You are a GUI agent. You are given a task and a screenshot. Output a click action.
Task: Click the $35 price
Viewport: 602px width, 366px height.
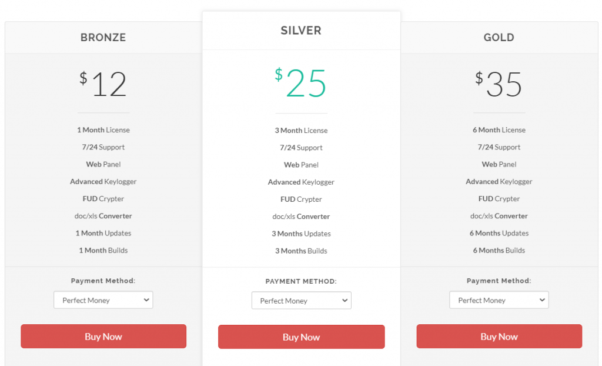[x=499, y=84]
